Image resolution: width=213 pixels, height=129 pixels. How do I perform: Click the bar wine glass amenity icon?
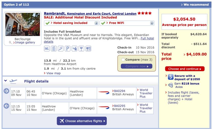tap(81, 49)
